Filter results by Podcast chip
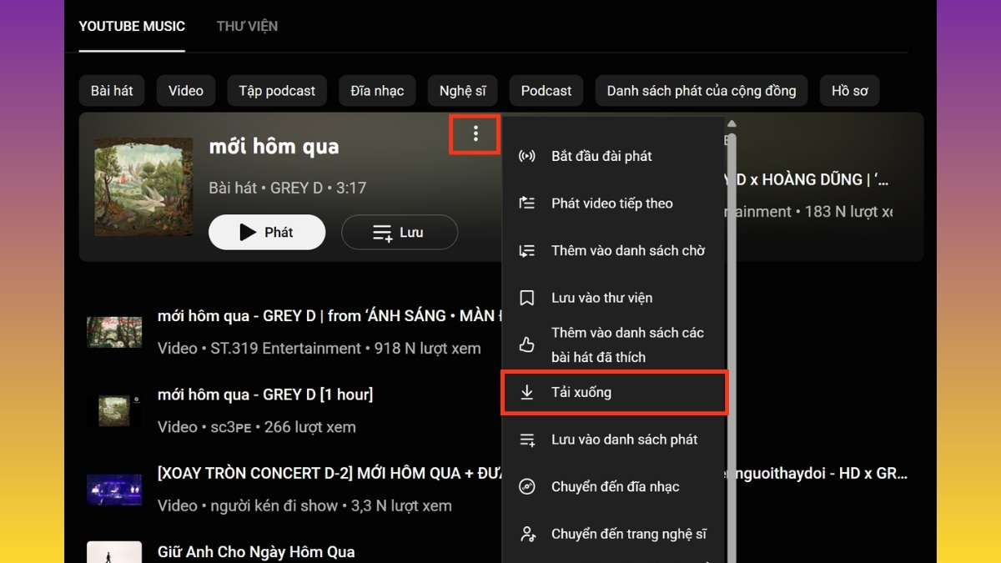Viewport: 1001px width, 563px height. pos(546,91)
